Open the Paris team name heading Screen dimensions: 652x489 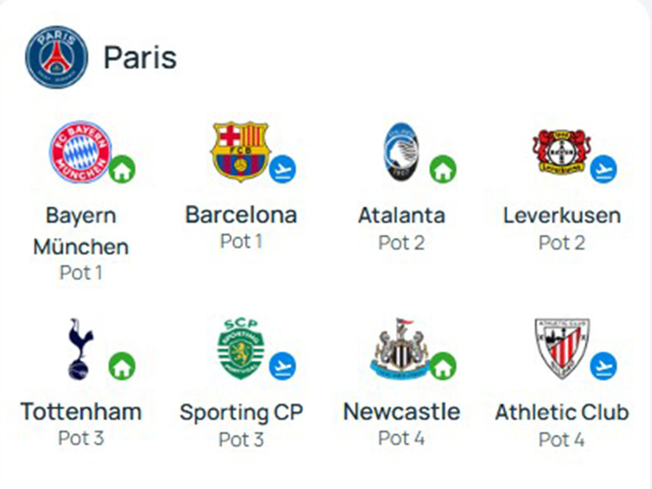coord(140,57)
